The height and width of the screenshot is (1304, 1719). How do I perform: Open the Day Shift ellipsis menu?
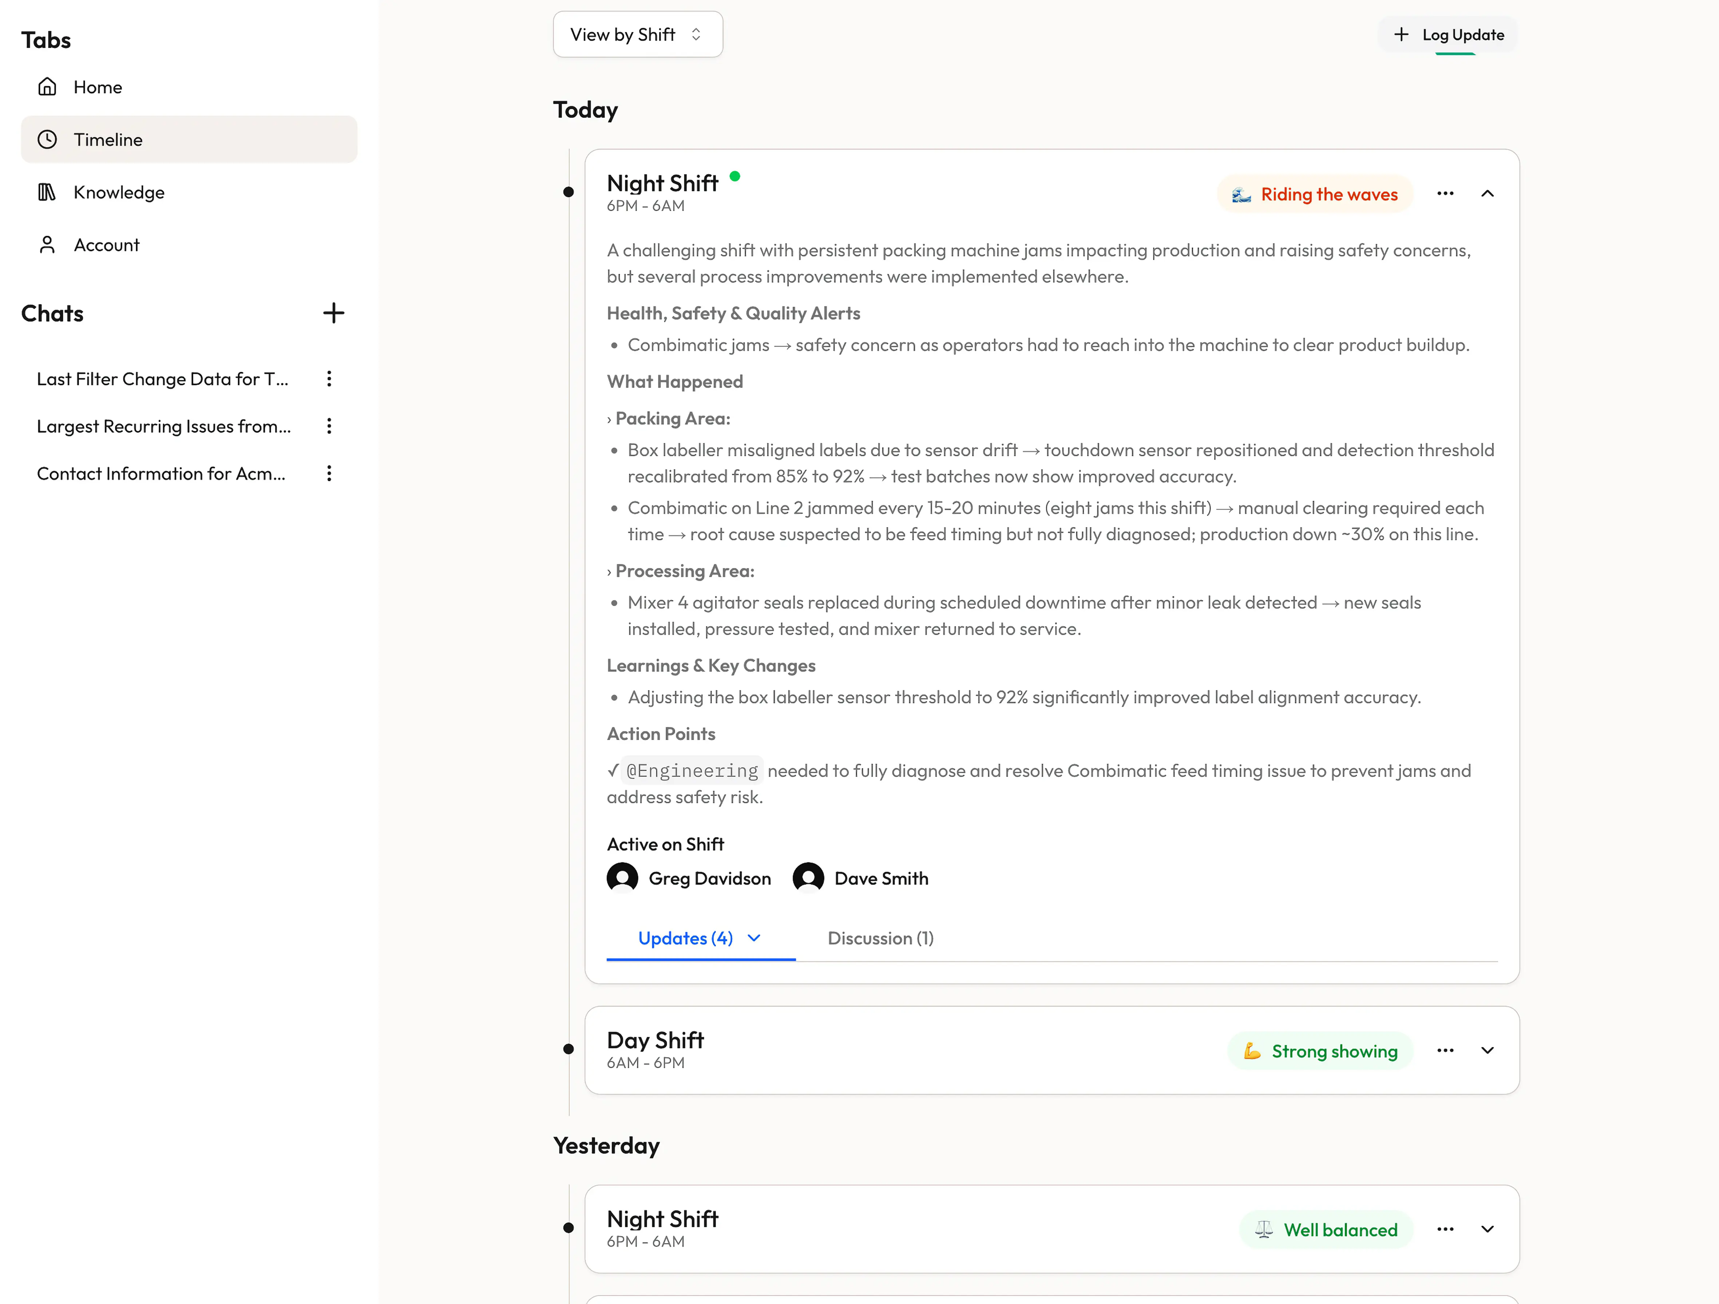(x=1445, y=1050)
